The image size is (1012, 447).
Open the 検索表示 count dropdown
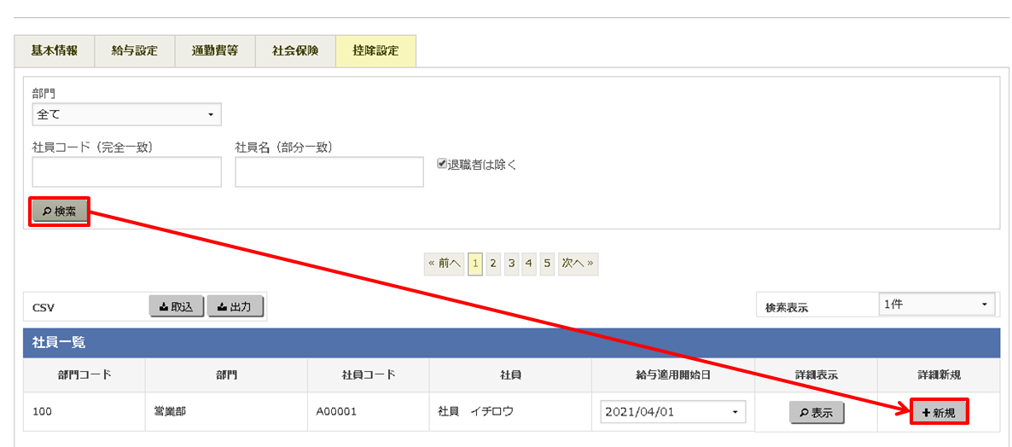click(x=937, y=305)
